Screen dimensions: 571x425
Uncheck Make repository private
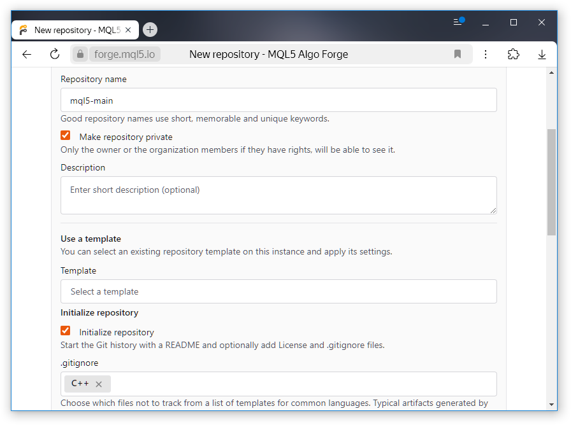[x=66, y=136]
